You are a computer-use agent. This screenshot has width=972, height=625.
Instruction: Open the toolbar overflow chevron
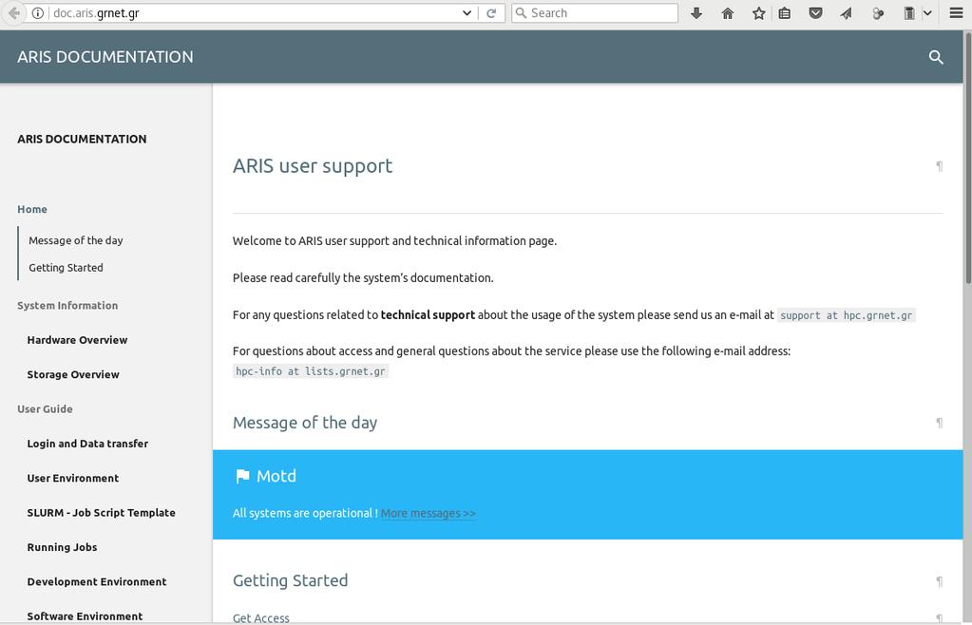pos(927,13)
